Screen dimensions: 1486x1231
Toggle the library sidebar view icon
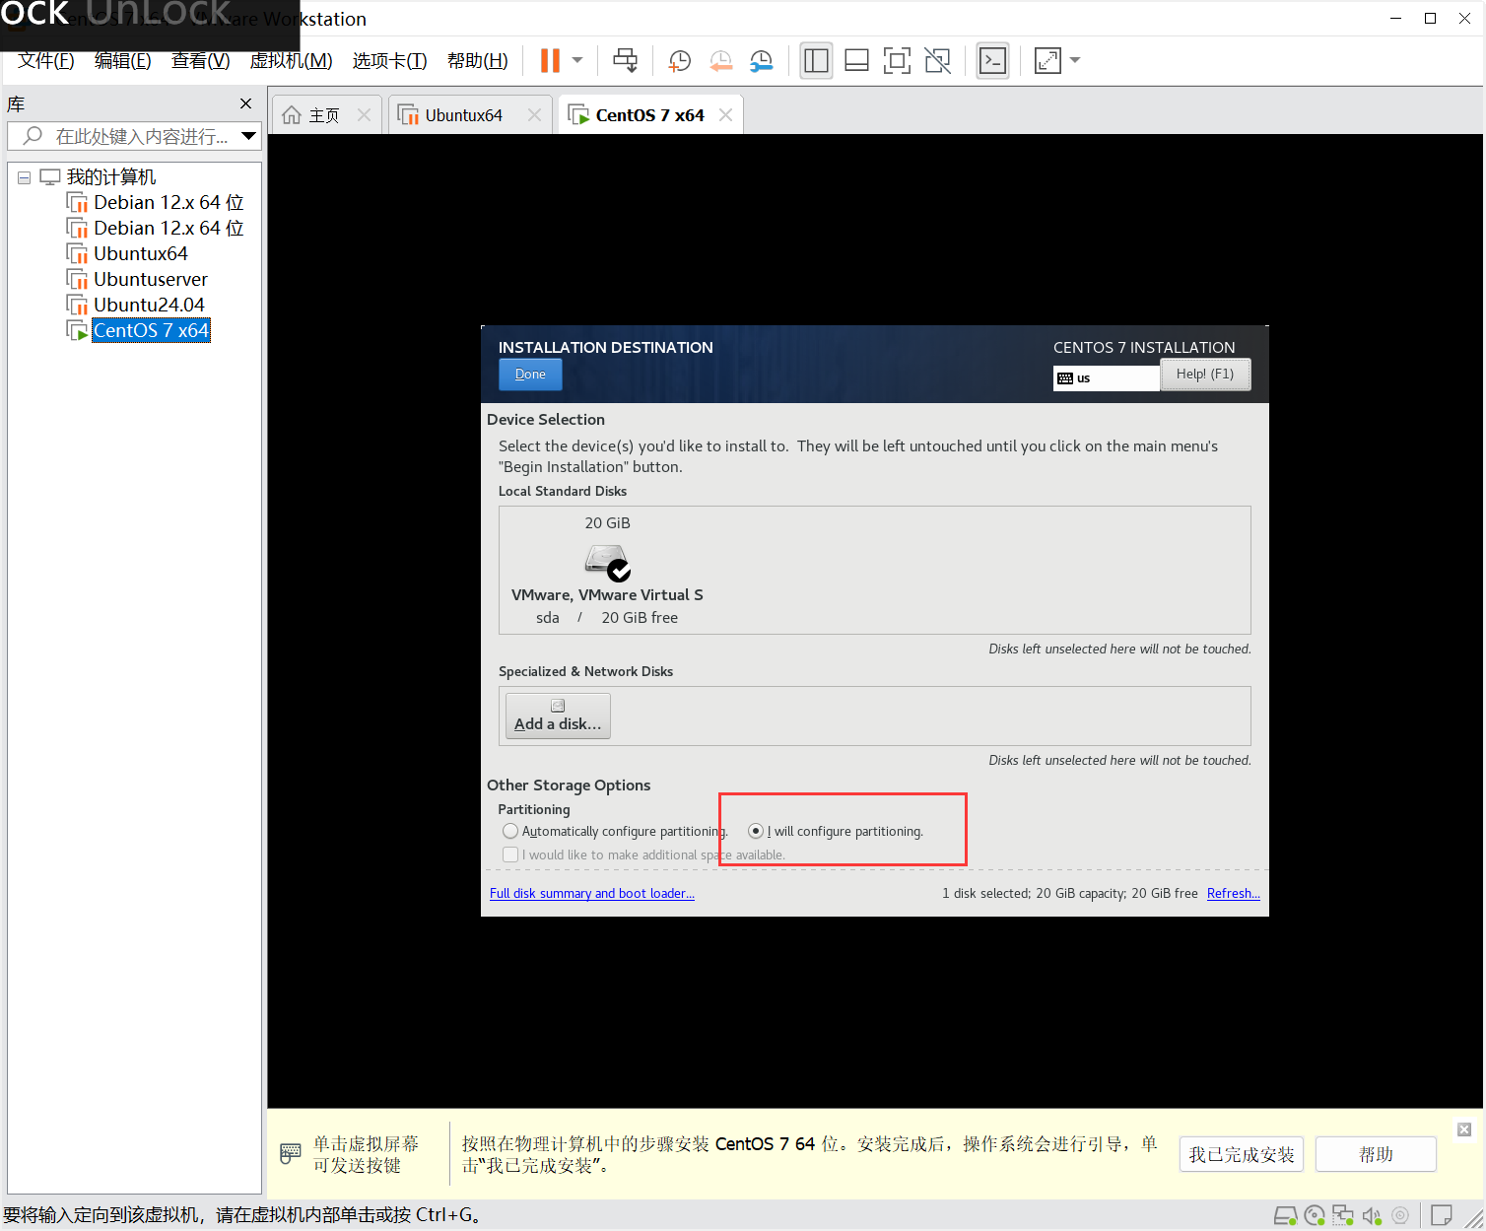[816, 61]
